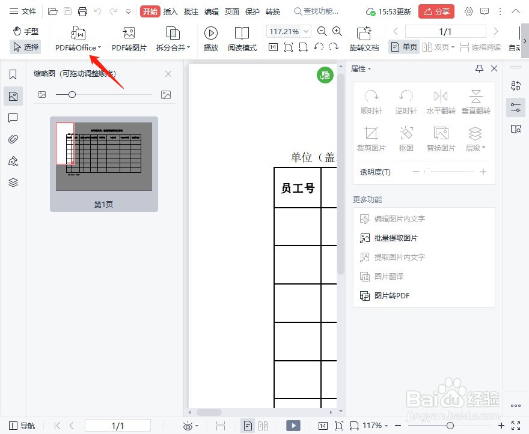Adjust the thumbnail size slider
The width and height of the screenshot is (529, 434).
click(72, 95)
